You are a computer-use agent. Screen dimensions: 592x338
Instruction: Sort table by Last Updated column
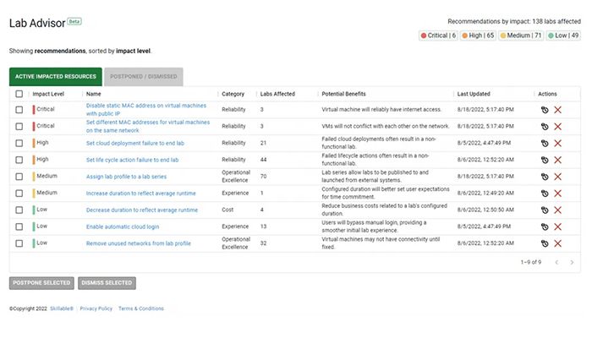(474, 94)
